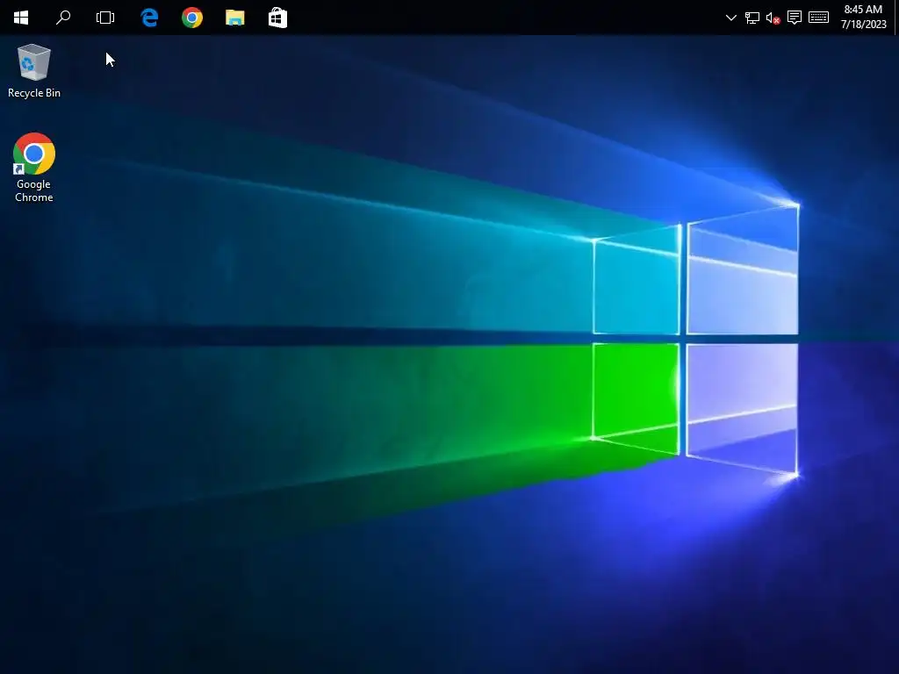Open Task View in taskbar
899x674 pixels.
click(x=105, y=18)
